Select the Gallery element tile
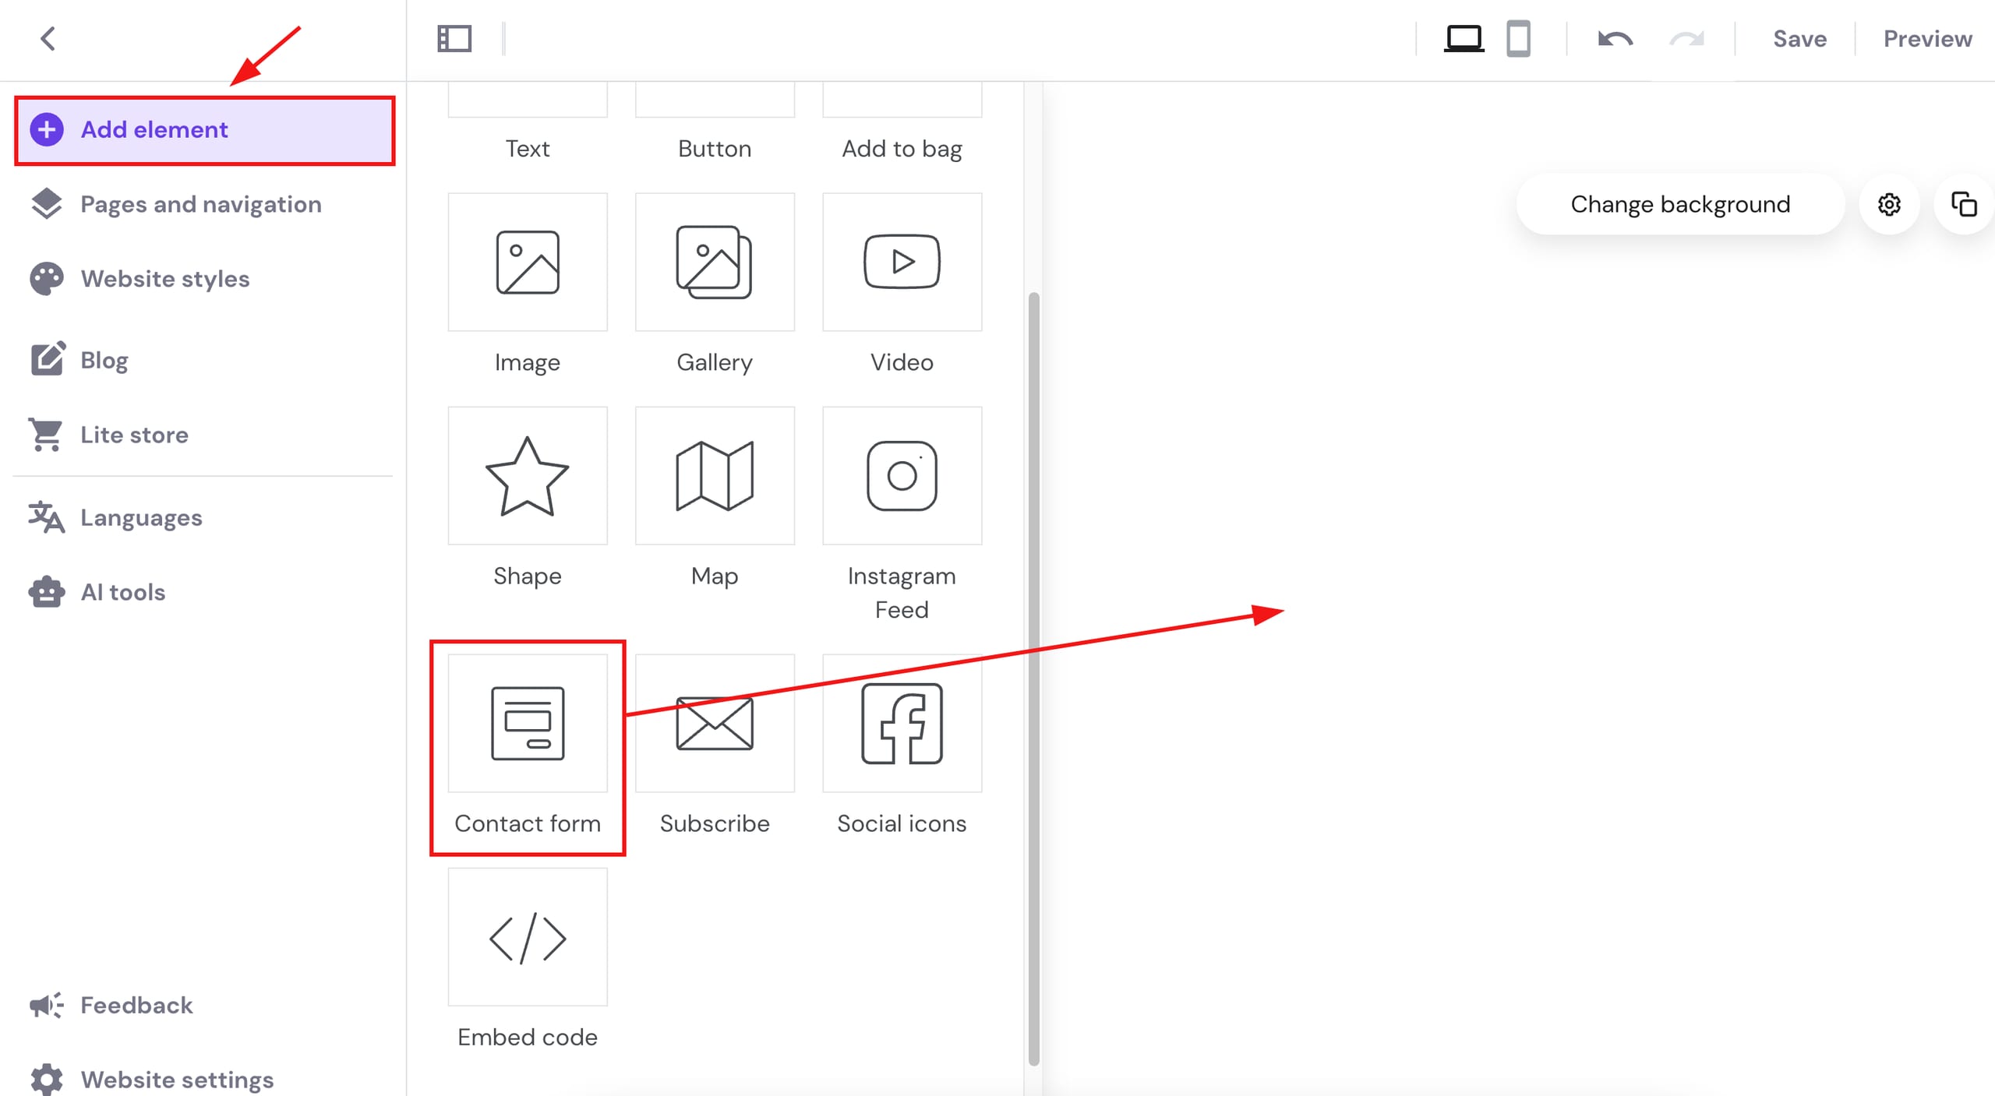Image resolution: width=1995 pixels, height=1096 pixels. [715, 263]
